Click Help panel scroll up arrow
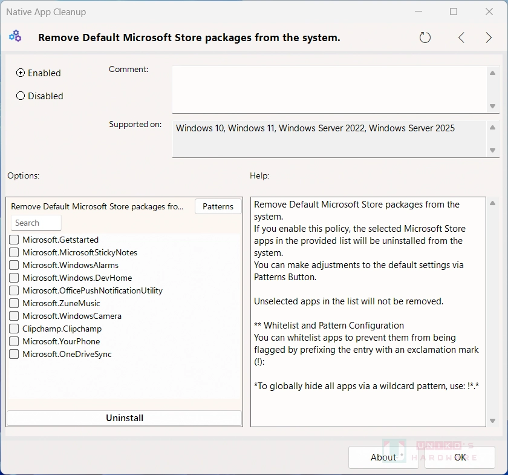The height and width of the screenshot is (475, 508). point(492,203)
